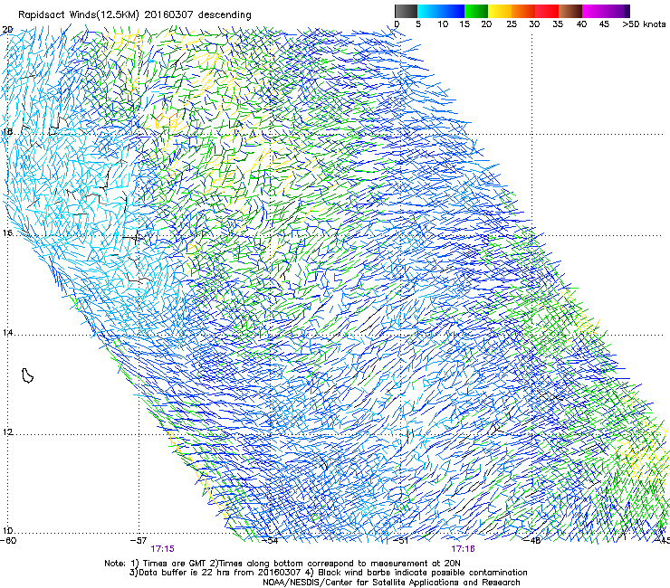Click the latitude label '12'
670x588 pixels.
point(7,432)
